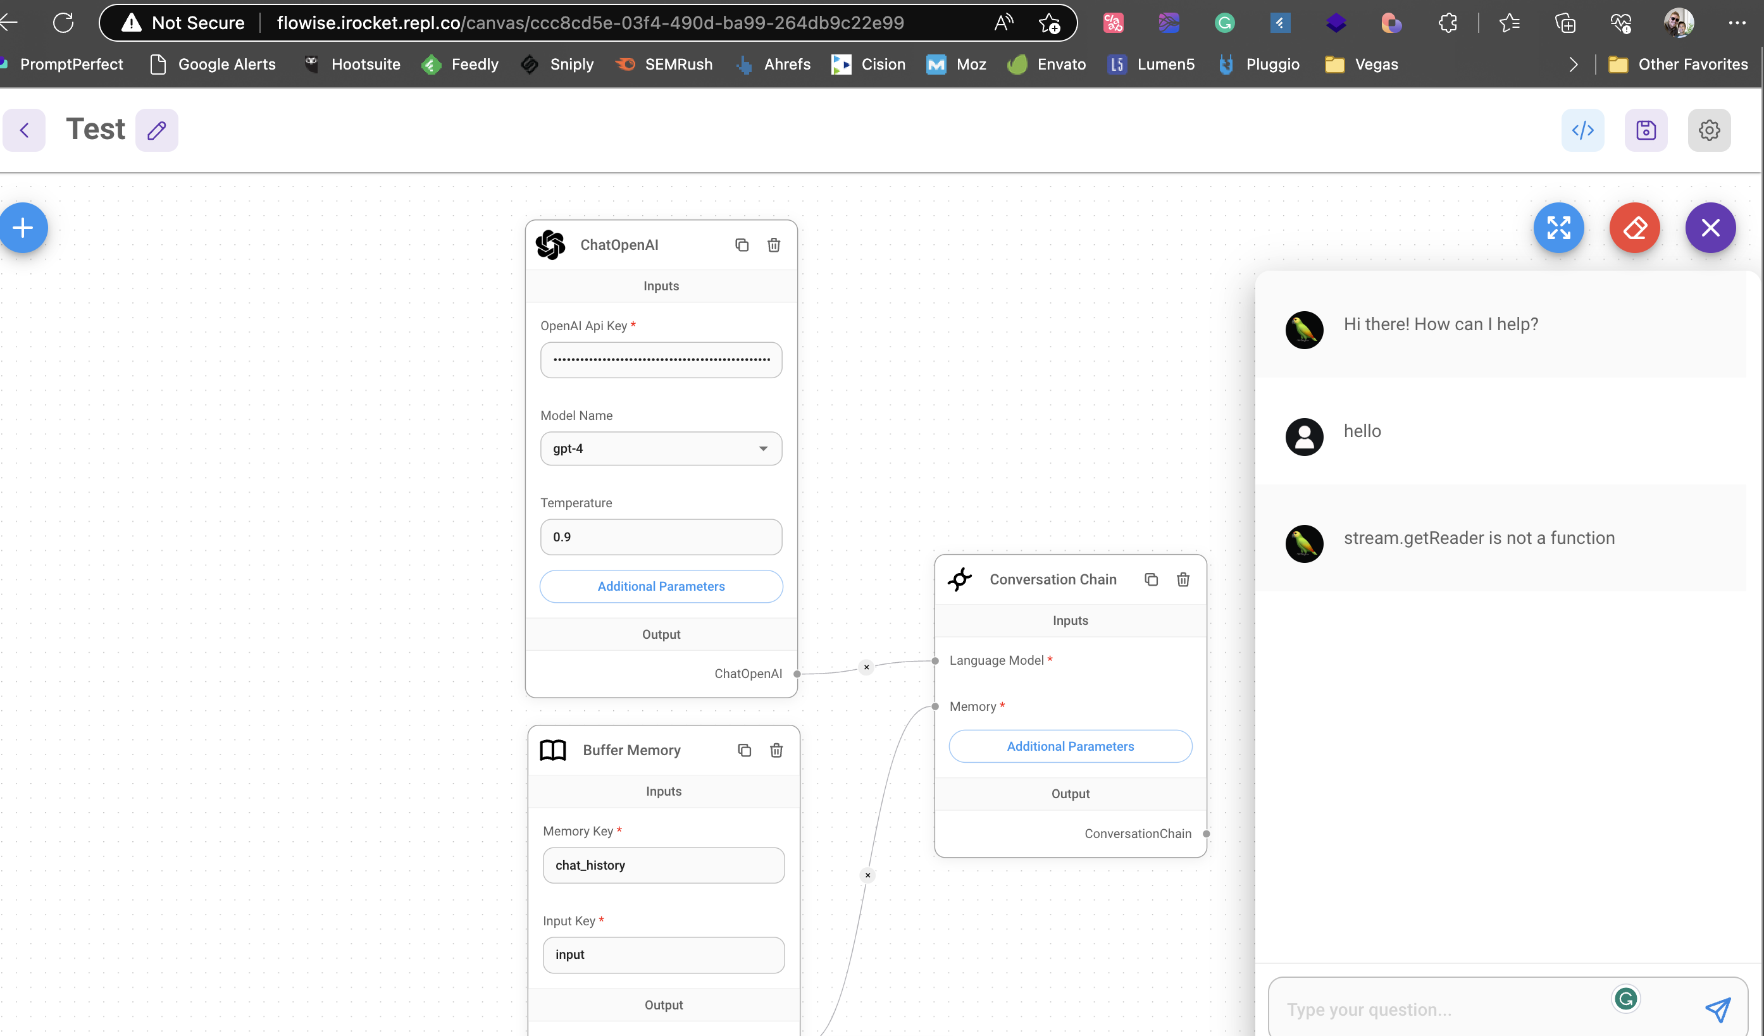1764x1036 pixels.
Task: Open the Model Name dropdown
Action: pos(763,448)
